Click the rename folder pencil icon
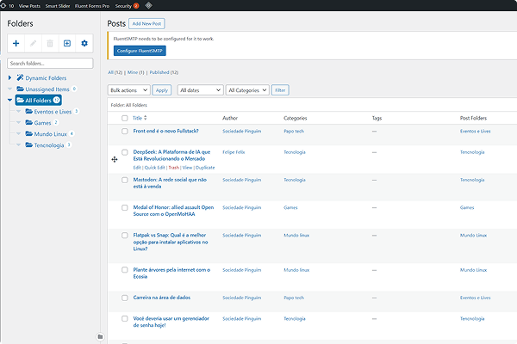 [34, 43]
